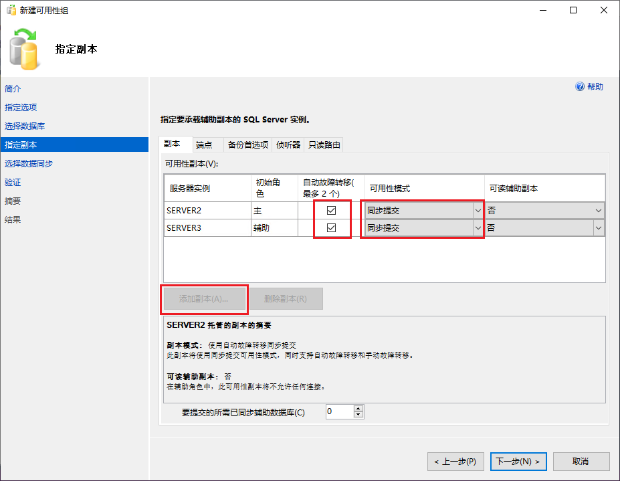
Task: Click the 自动故障转移 column header
Action: point(331,188)
